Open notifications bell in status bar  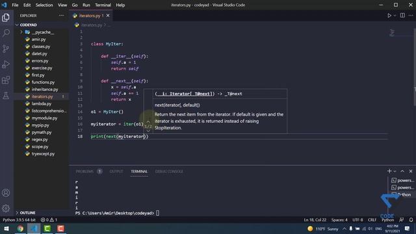click(411, 220)
